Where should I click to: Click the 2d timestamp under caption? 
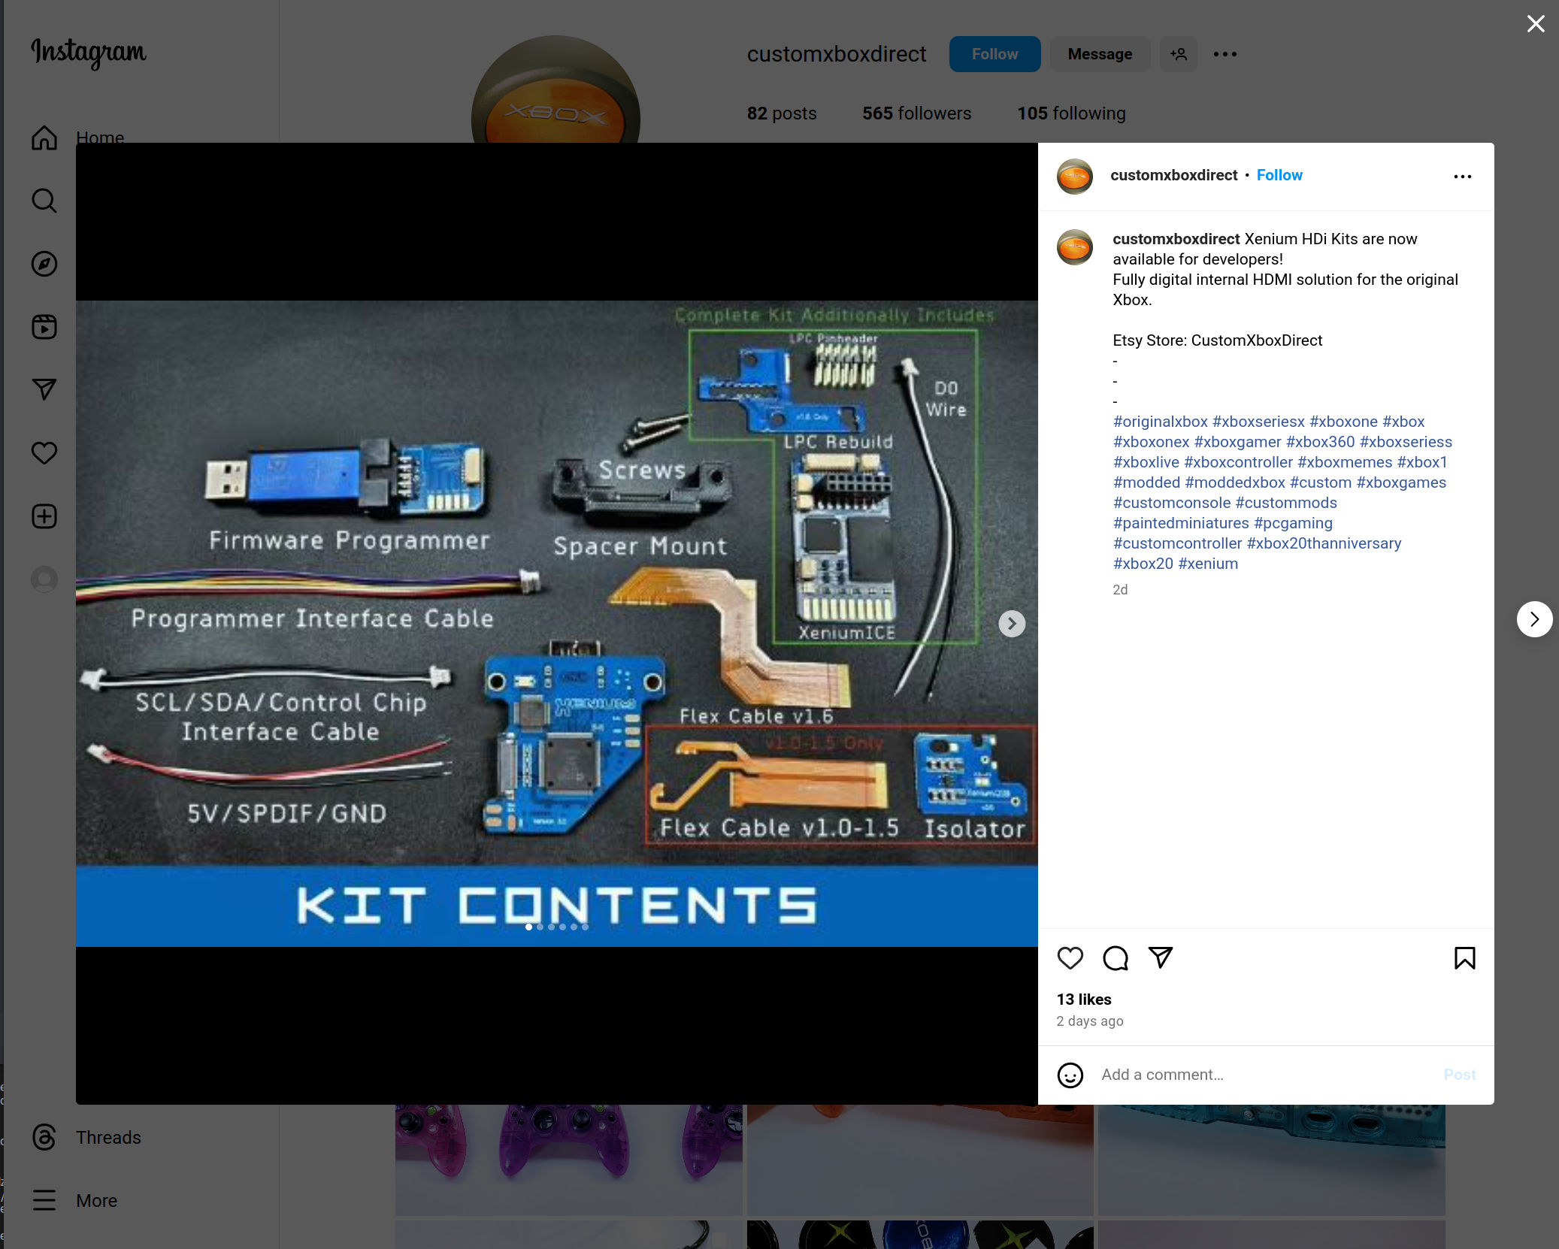coord(1120,590)
